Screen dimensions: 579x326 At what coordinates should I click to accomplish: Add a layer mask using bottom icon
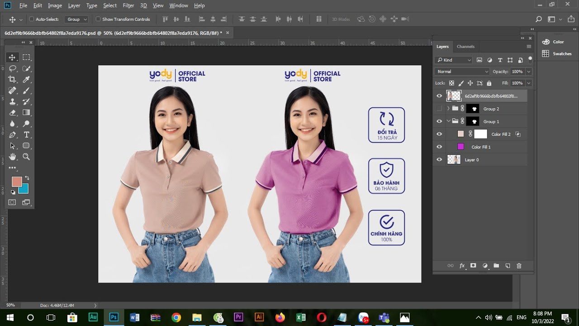473,266
